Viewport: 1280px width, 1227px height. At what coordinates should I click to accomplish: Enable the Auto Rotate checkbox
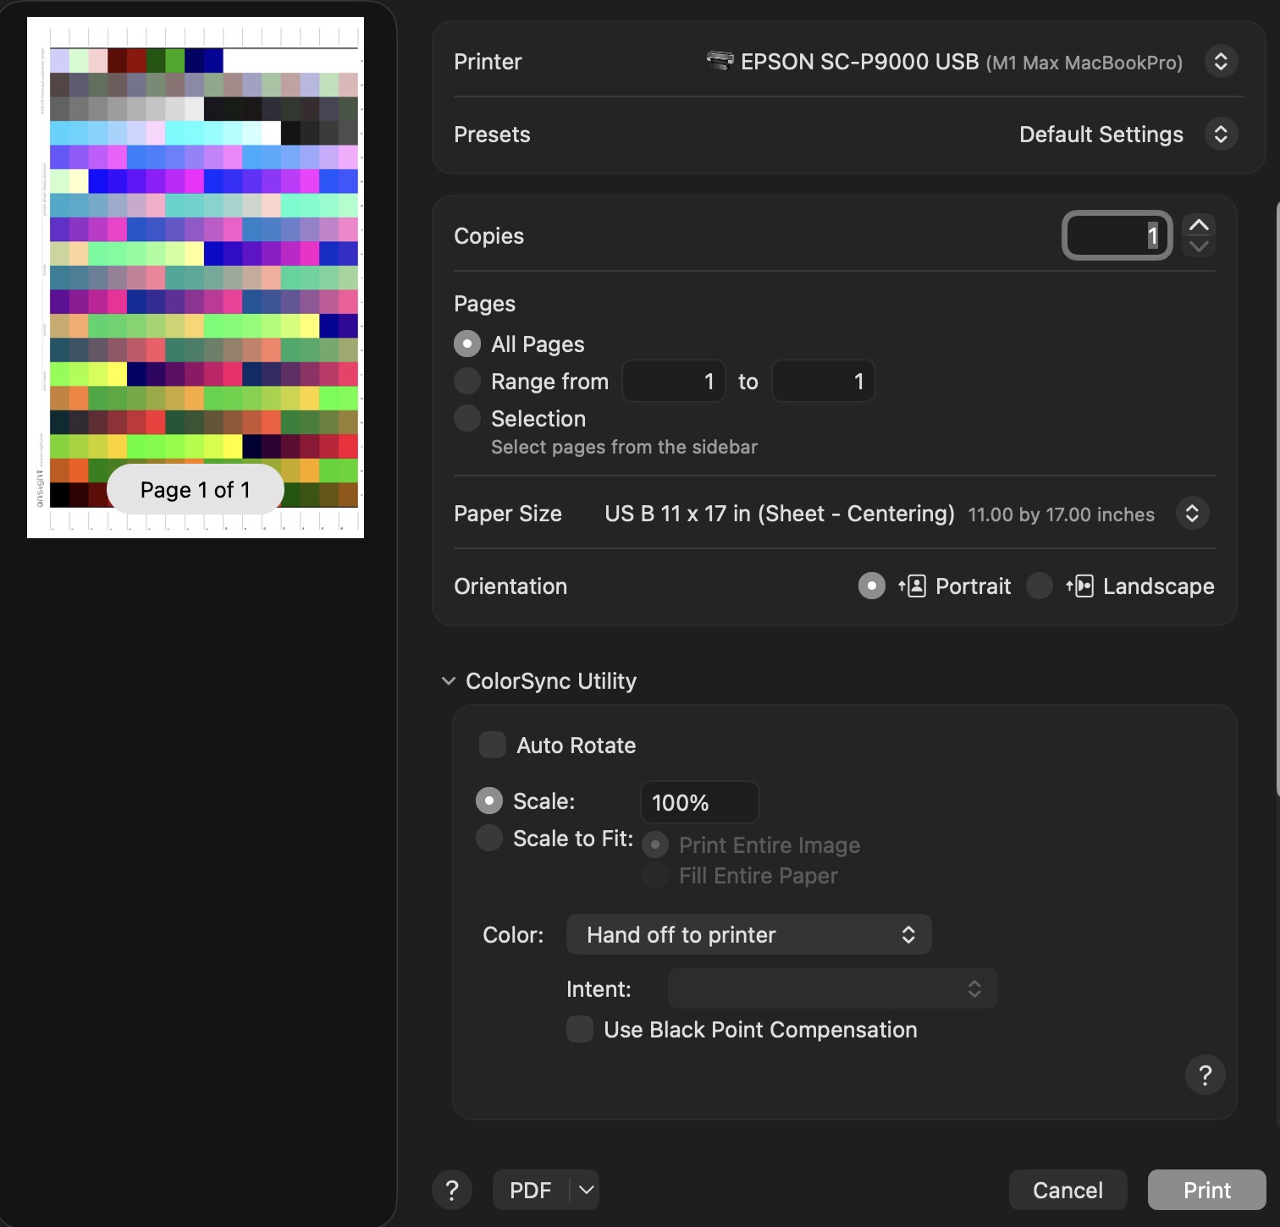493,746
